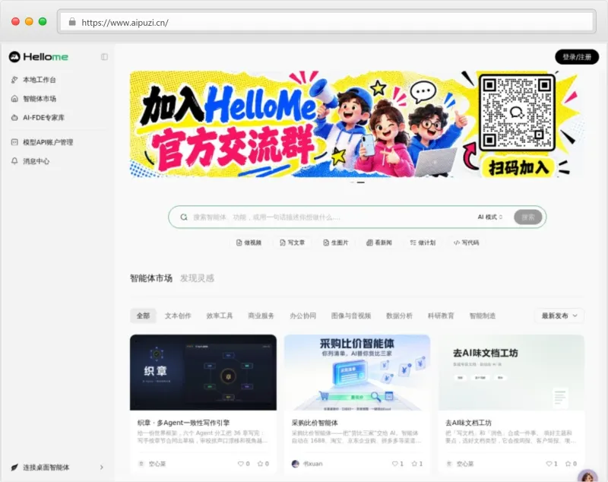608x482 pixels.
Task: Favorite the 织章 card with star icon
Action: (261, 464)
